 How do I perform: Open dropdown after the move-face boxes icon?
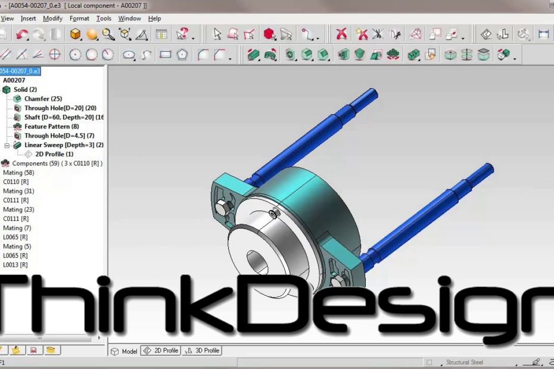pos(462,37)
